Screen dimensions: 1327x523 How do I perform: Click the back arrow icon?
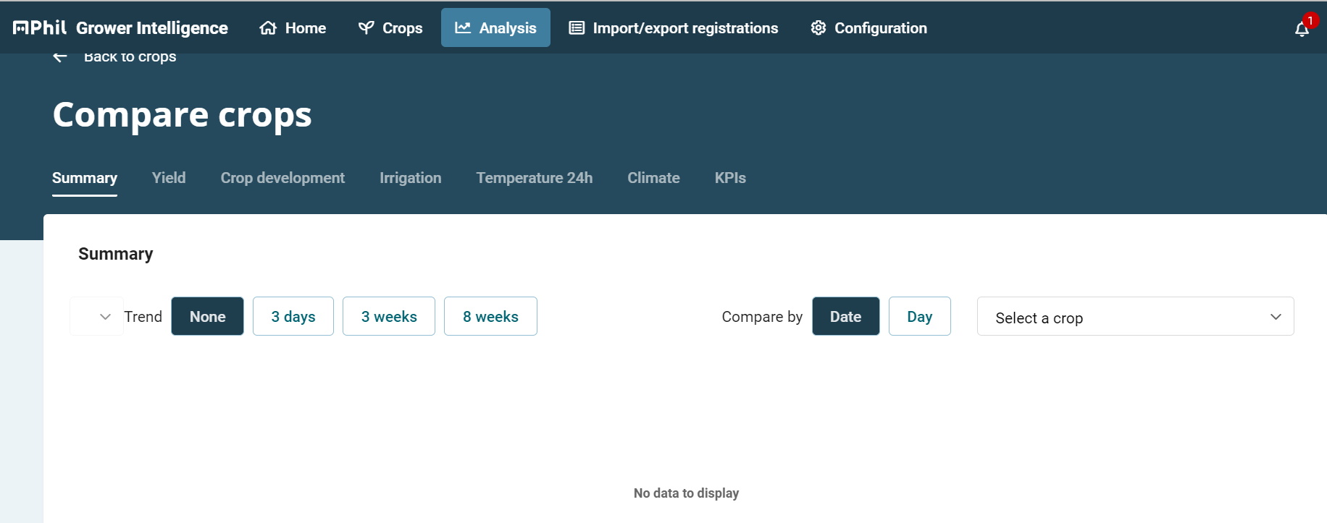pyautogui.click(x=60, y=56)
